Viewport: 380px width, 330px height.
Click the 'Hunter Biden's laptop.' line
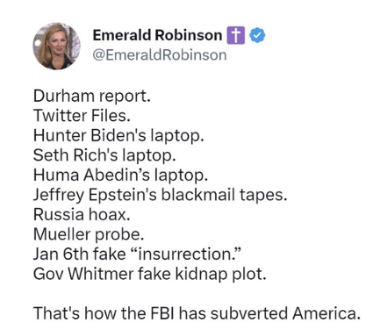[x=118, y=135]
